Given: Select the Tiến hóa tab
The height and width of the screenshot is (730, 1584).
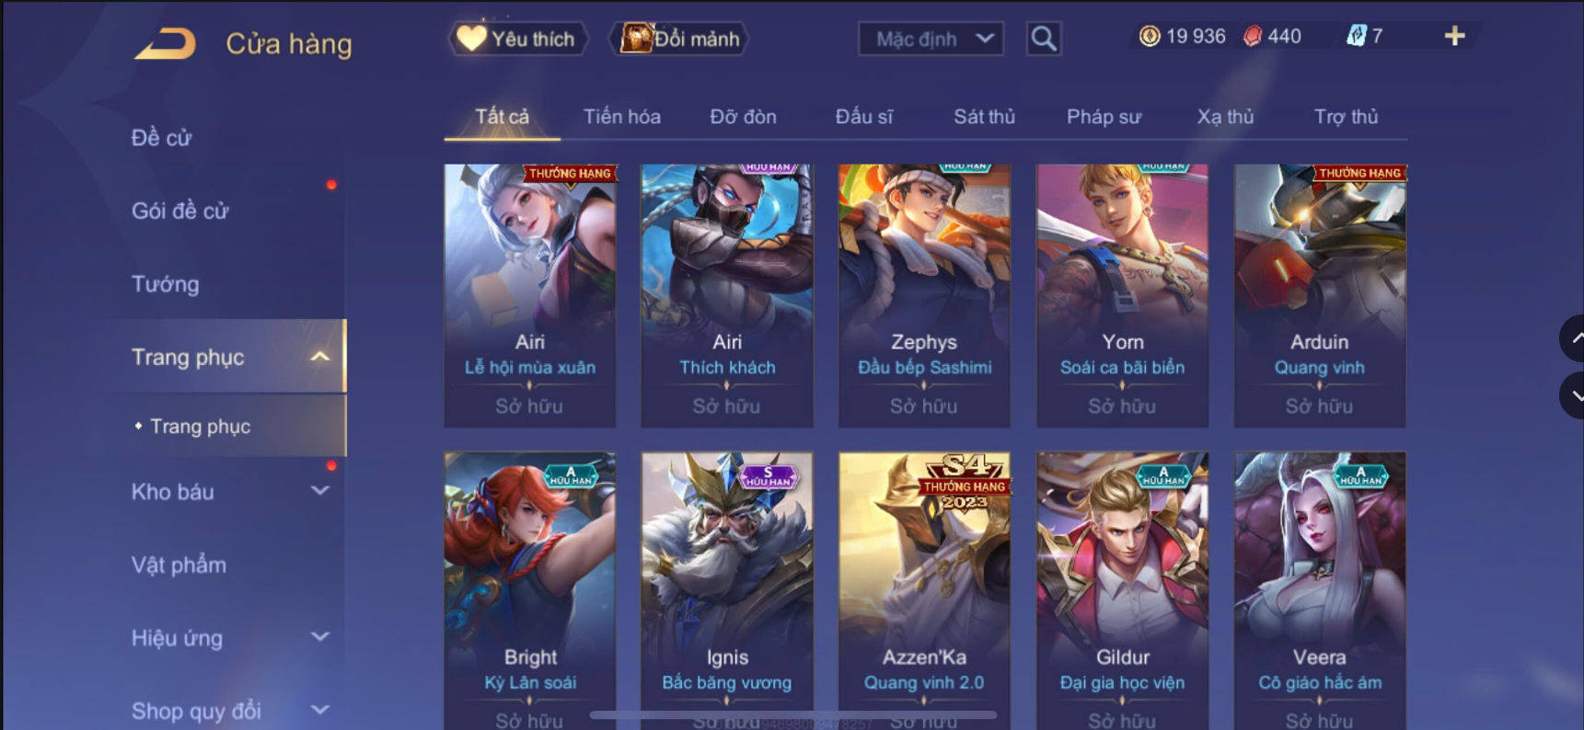Looking at the screenshot, I should point(622,117).
